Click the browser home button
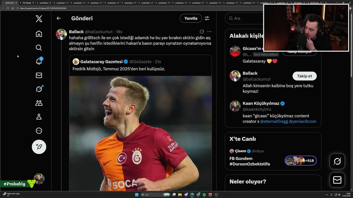Screen dimensions: 353x198 coord(13,8)
